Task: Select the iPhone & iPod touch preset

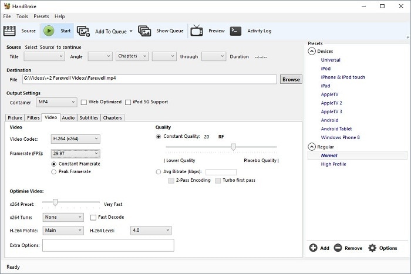Action: 343,77
